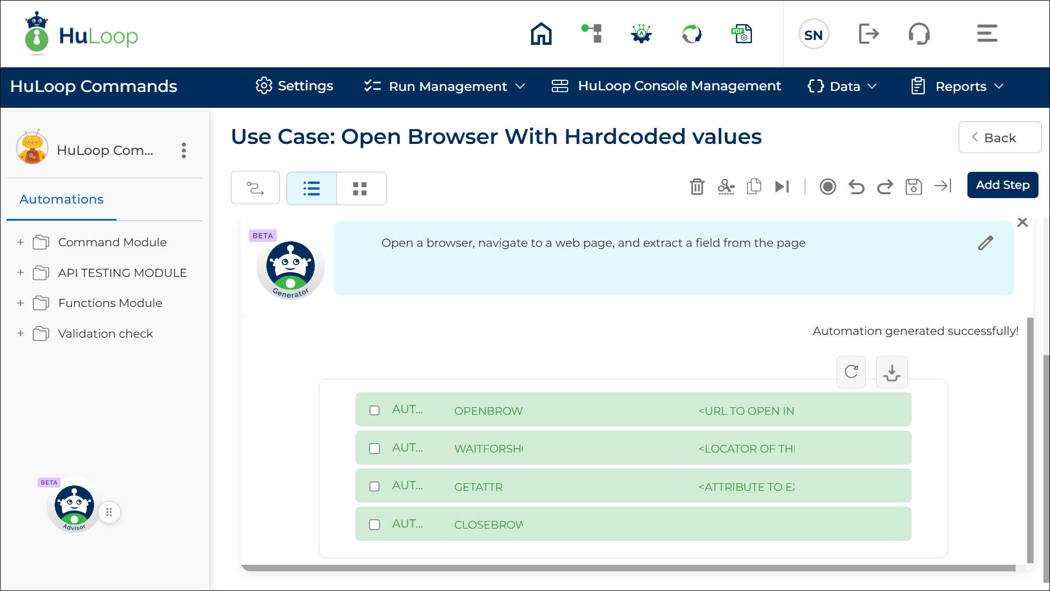Click the run step play icon
This screenshot has width=1050, height=591.
pyautogui.click(x=782, y=187)
